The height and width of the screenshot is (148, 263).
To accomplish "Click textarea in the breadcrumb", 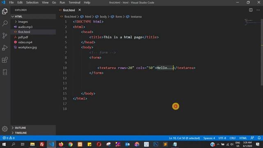I will [x=136, y=16].
